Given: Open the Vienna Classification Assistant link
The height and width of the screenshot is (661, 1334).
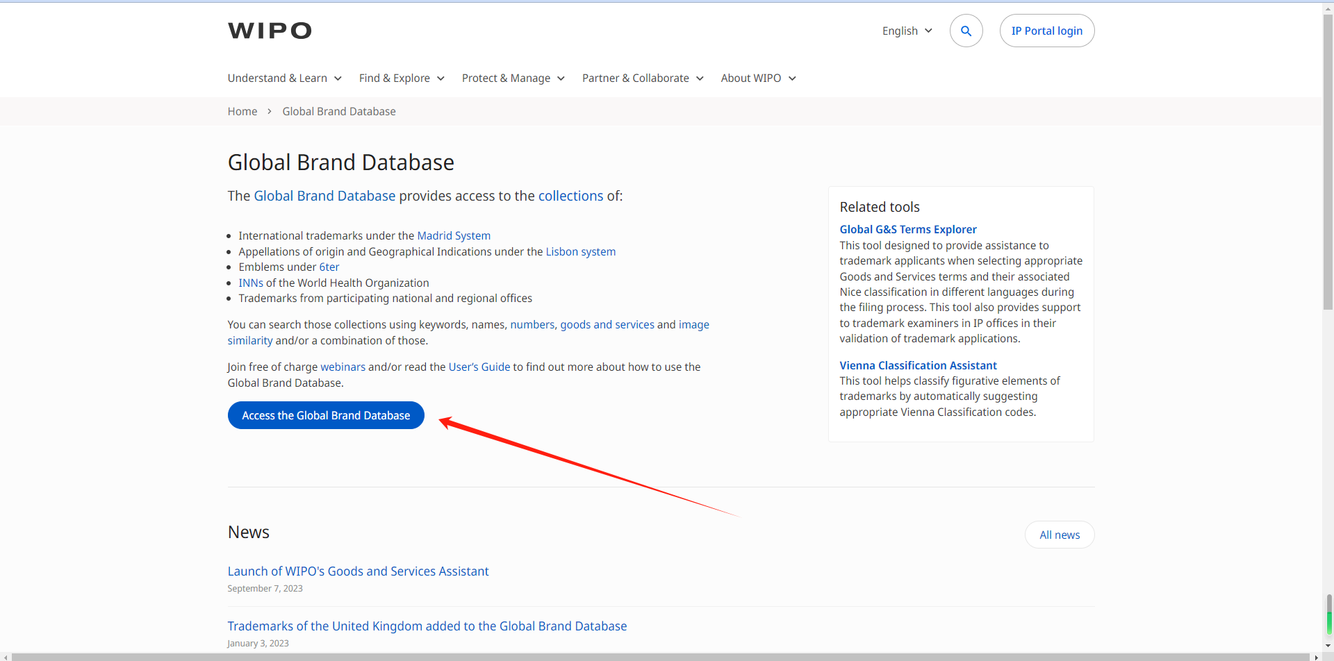Looking at the screenshot, I should [x=918, y=365].
